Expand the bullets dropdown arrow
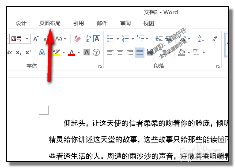Viewport: 235px width, 168px height. [117, 39]
